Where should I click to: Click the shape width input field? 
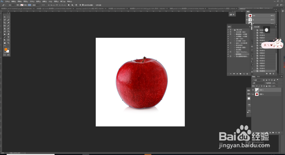point(53,5)
